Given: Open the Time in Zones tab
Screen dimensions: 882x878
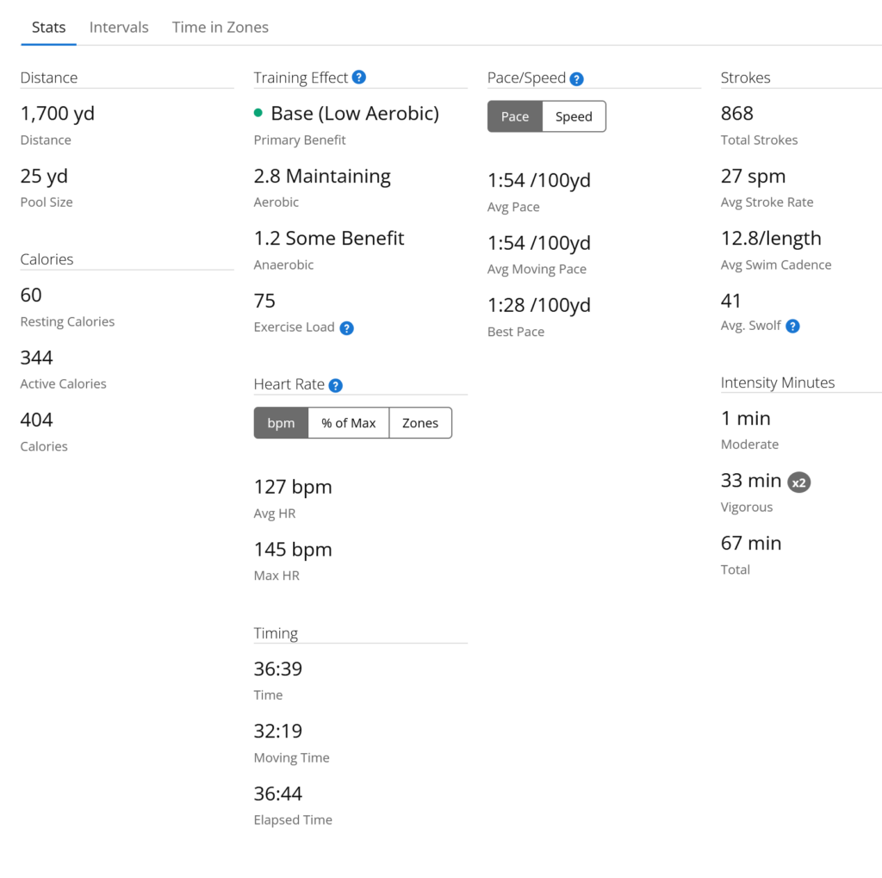Looking at the screenshot, I should (x=220, y=28).
